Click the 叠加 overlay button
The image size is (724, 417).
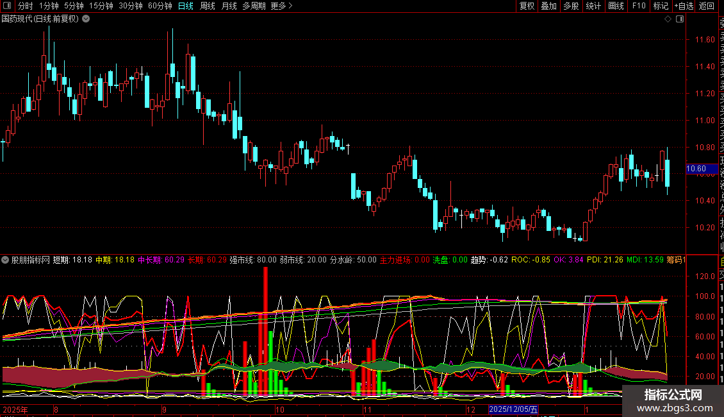click(548, 6)
